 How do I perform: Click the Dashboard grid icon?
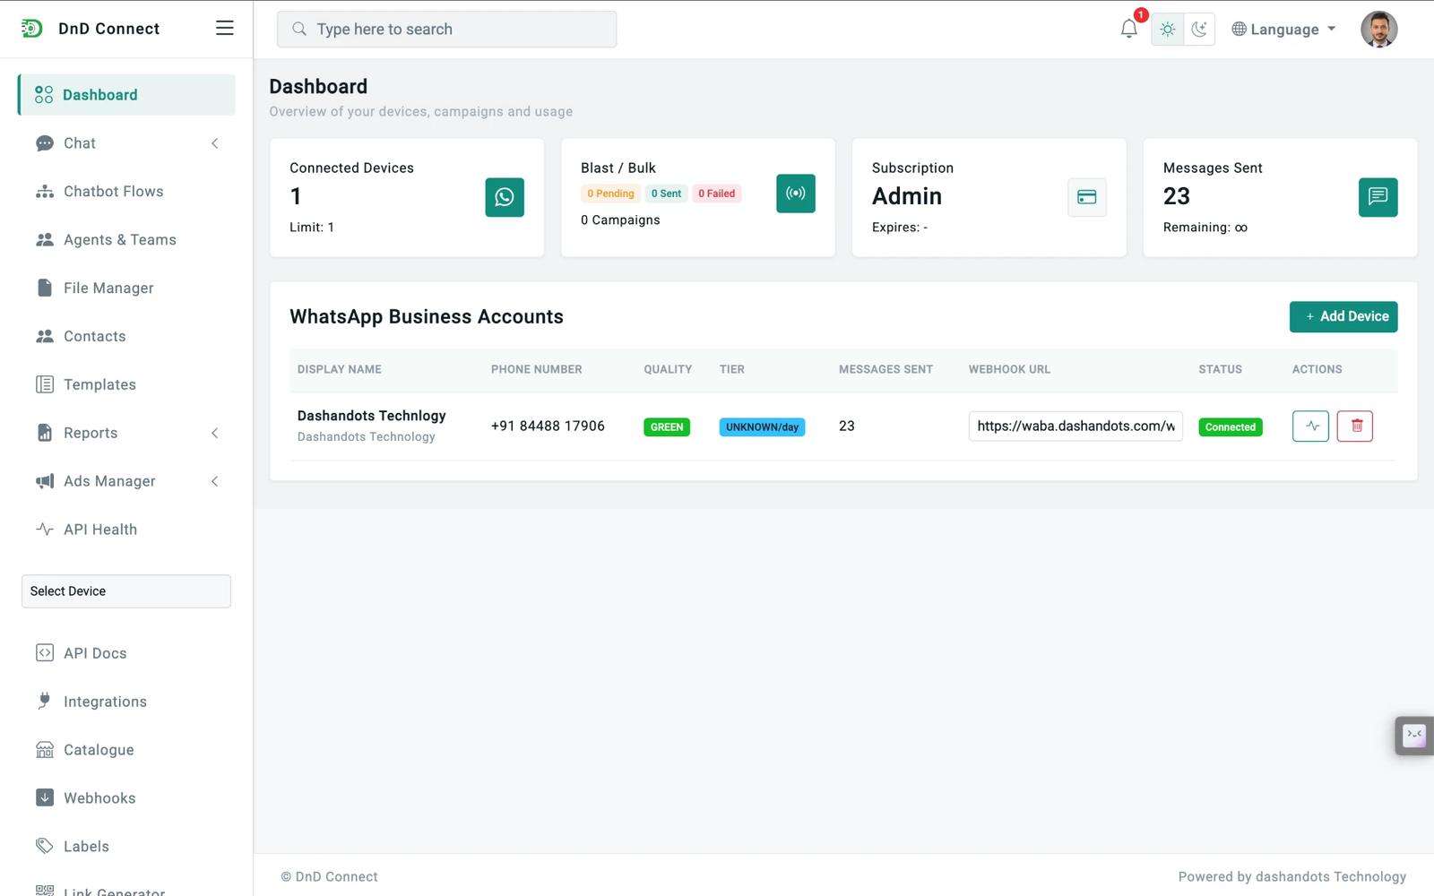pos(44,95)
